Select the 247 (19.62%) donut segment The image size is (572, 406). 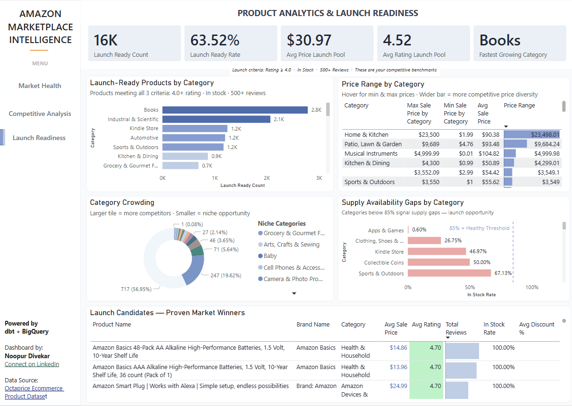194,270
